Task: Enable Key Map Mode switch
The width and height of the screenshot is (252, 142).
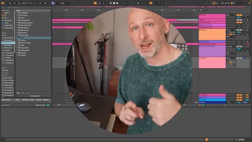Action: (x=217, y=3)
